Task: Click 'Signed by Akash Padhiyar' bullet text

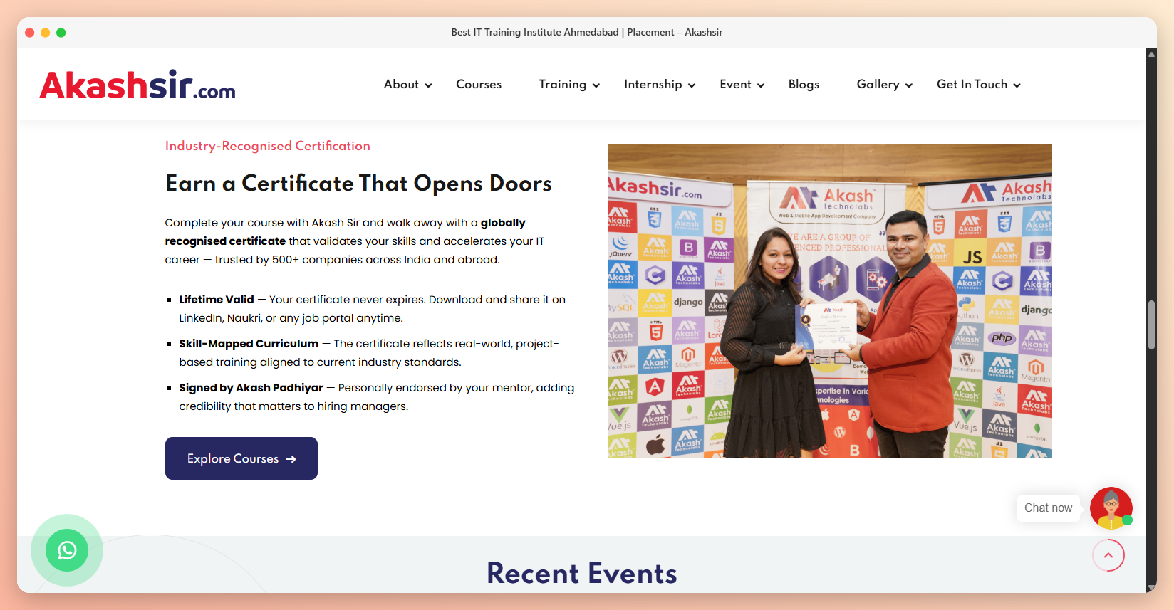Action: pyautogui.click(x=251, y=388)
